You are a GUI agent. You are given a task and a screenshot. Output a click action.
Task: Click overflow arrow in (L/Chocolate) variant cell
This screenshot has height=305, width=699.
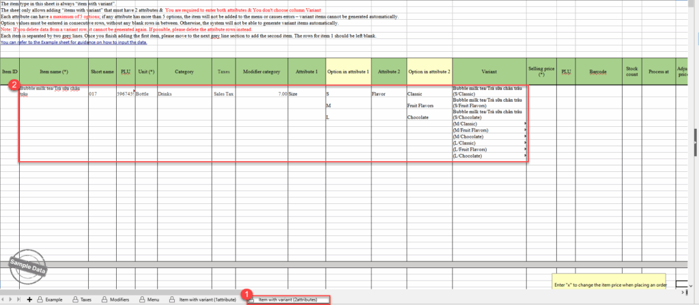[525, 156]
